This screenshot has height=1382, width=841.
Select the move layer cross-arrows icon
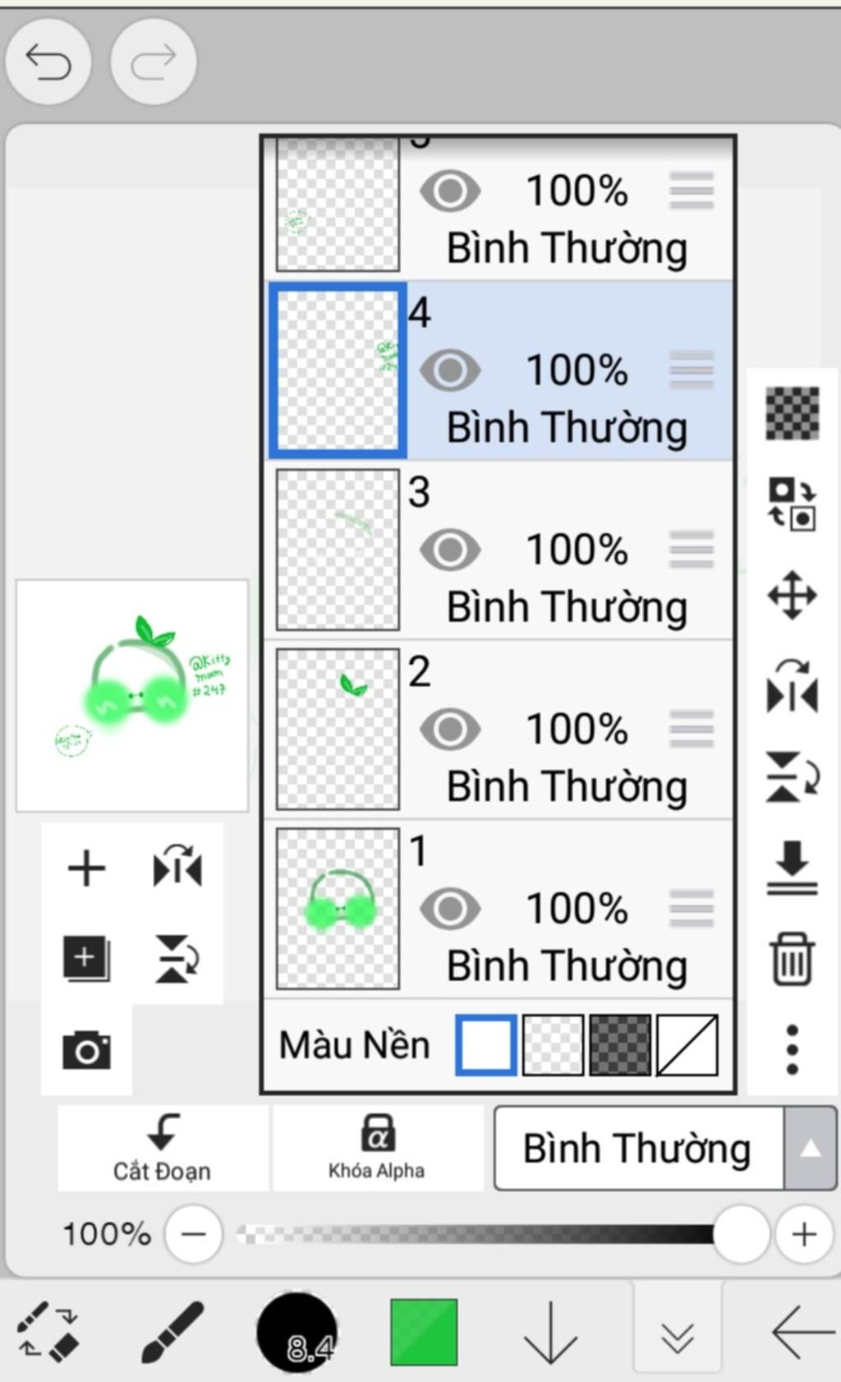[x=792, y=594]
